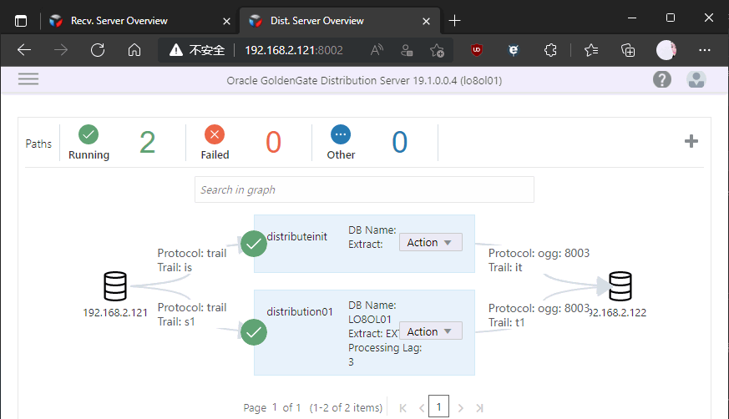Click the help question mark icon
729x419 pixels.
click(662, 80)
